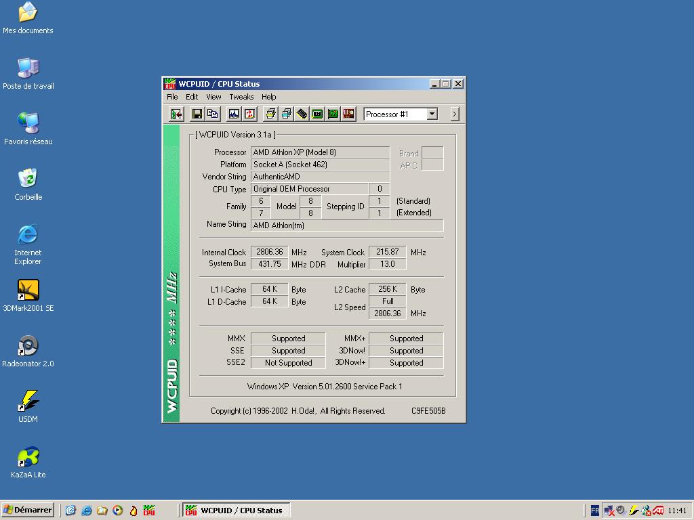The width and height of the screenshot is (694, 520).
Task: Click the folder quick launch icon
Action: (102, 511)
